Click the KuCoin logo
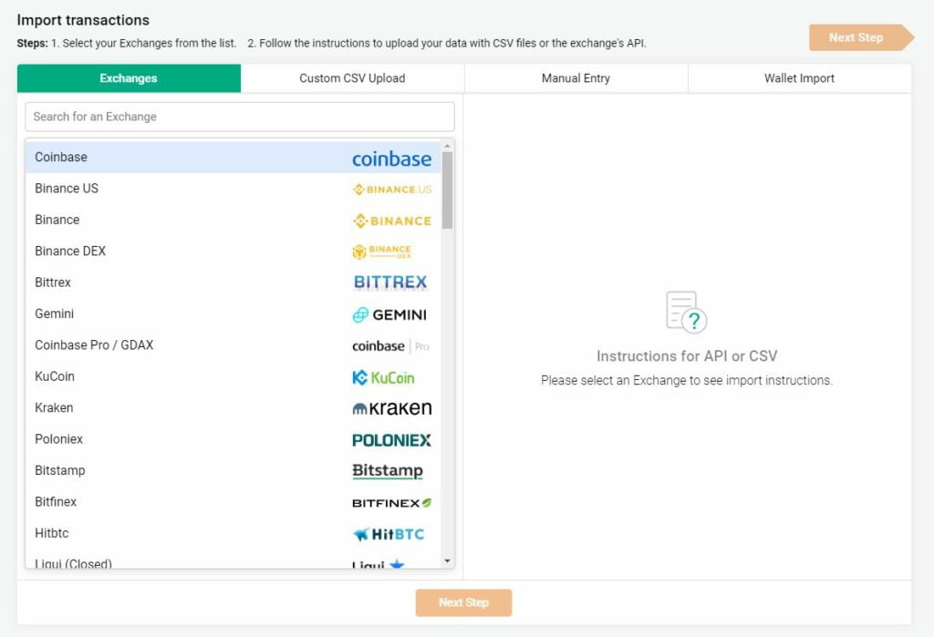Image resolution: width=934 pixels, height=637 pixels. pos(383,377)
